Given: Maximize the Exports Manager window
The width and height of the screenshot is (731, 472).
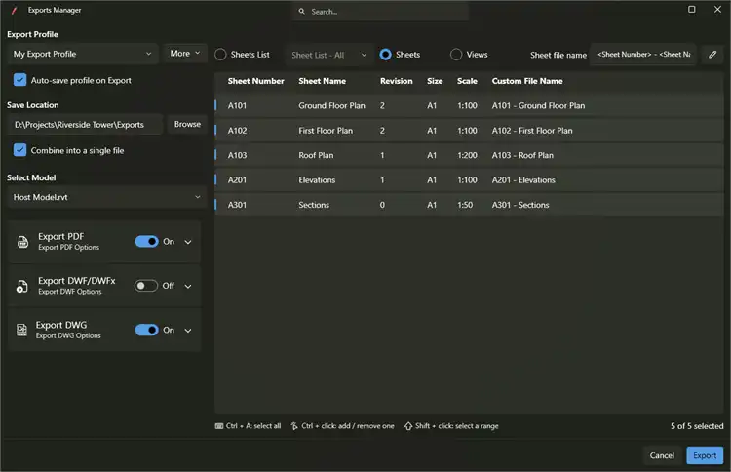Looking at the screenshot, I should click(692, 10).
